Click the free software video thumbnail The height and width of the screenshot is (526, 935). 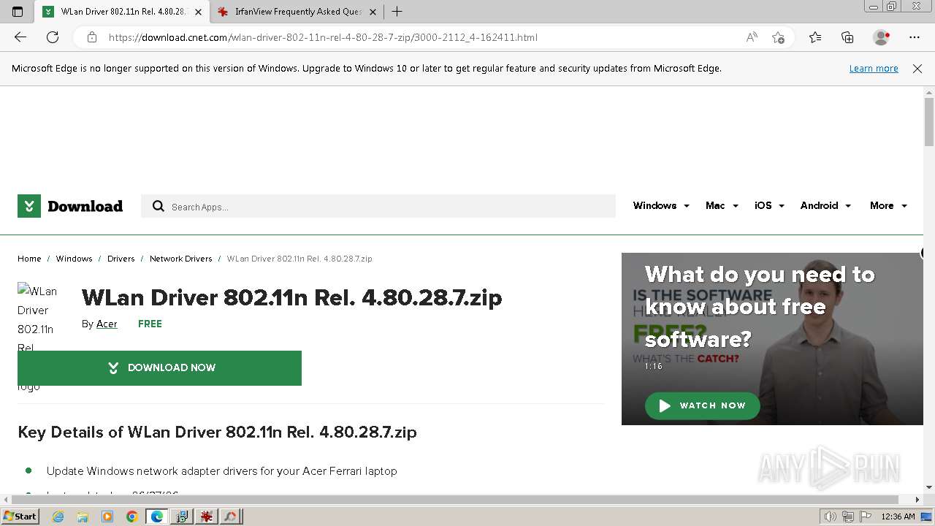click(x=772, y=339)
